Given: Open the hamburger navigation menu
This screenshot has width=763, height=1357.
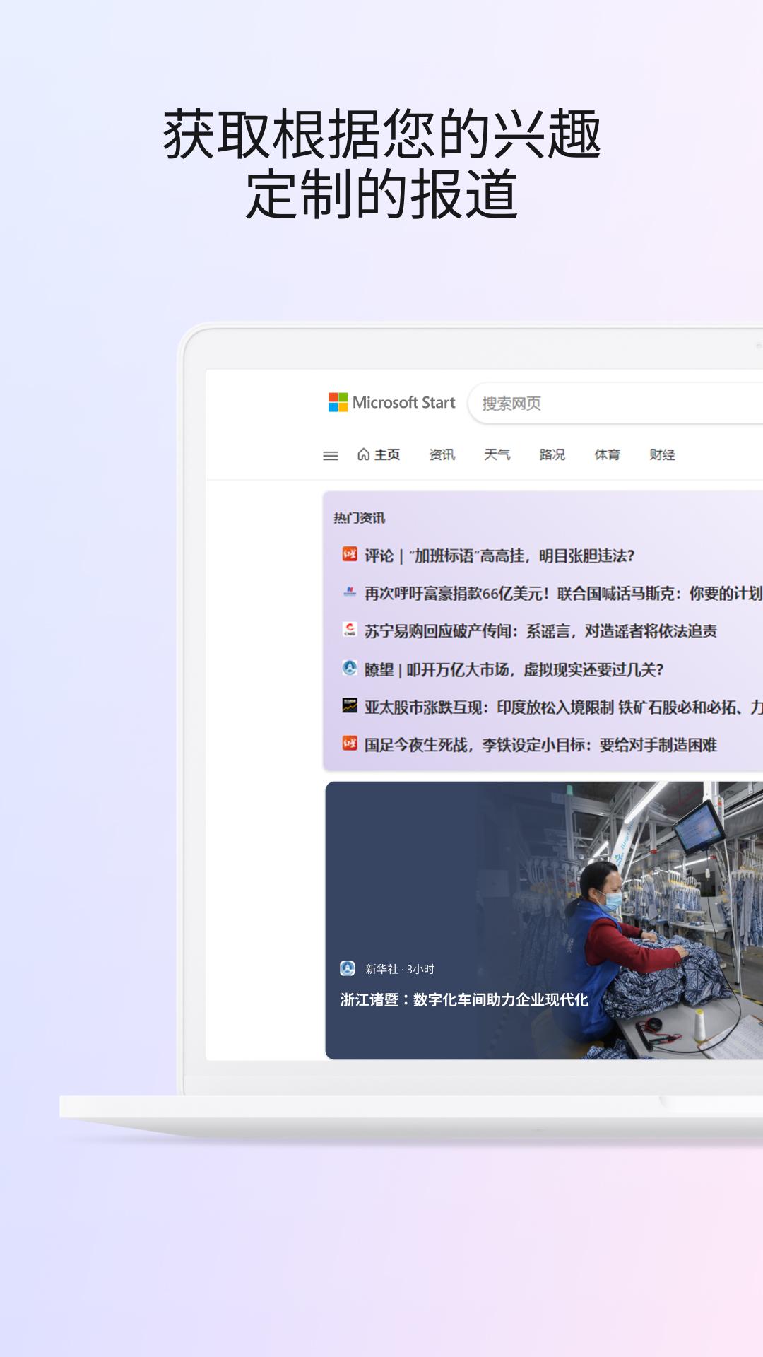Looking at the screenshot, I should [x=330, y=456].
